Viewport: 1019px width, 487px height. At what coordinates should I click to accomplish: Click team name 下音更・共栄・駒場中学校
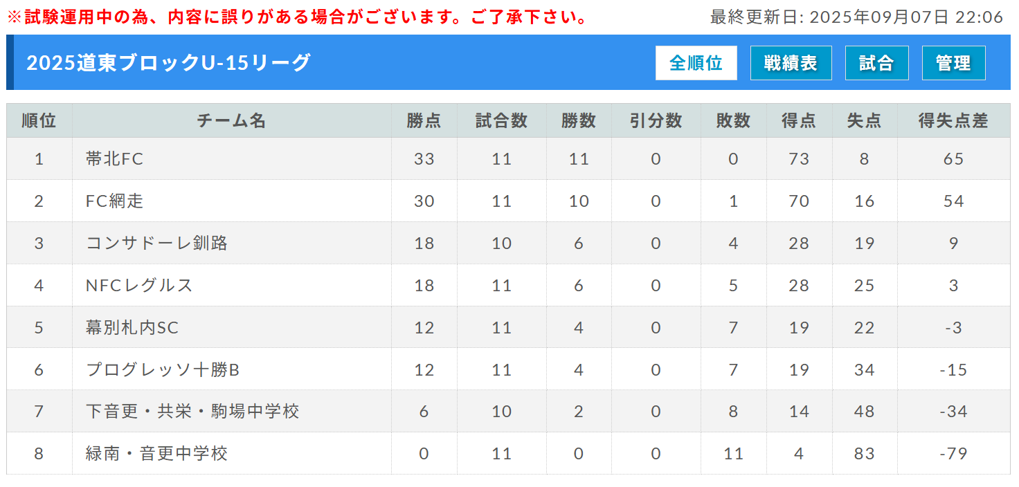(192, 411)
